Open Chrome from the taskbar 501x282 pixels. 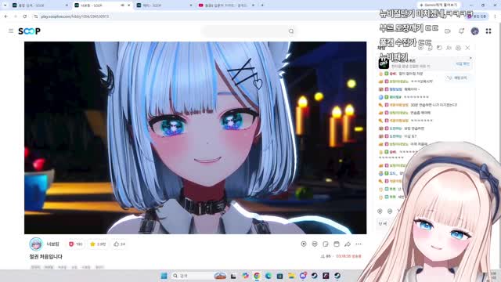click(x=257, y=276)
